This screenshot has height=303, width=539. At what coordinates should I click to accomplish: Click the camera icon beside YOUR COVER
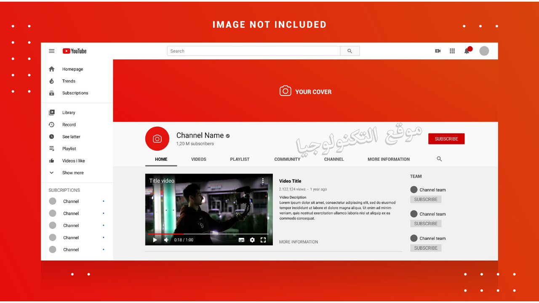(286, 91)
